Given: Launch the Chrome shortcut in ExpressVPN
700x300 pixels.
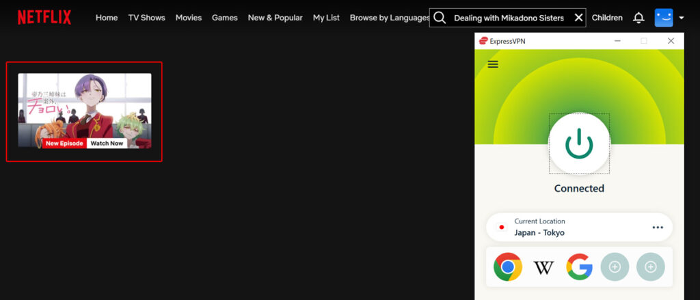Looking at the screenshot, I should coord(508,267).
